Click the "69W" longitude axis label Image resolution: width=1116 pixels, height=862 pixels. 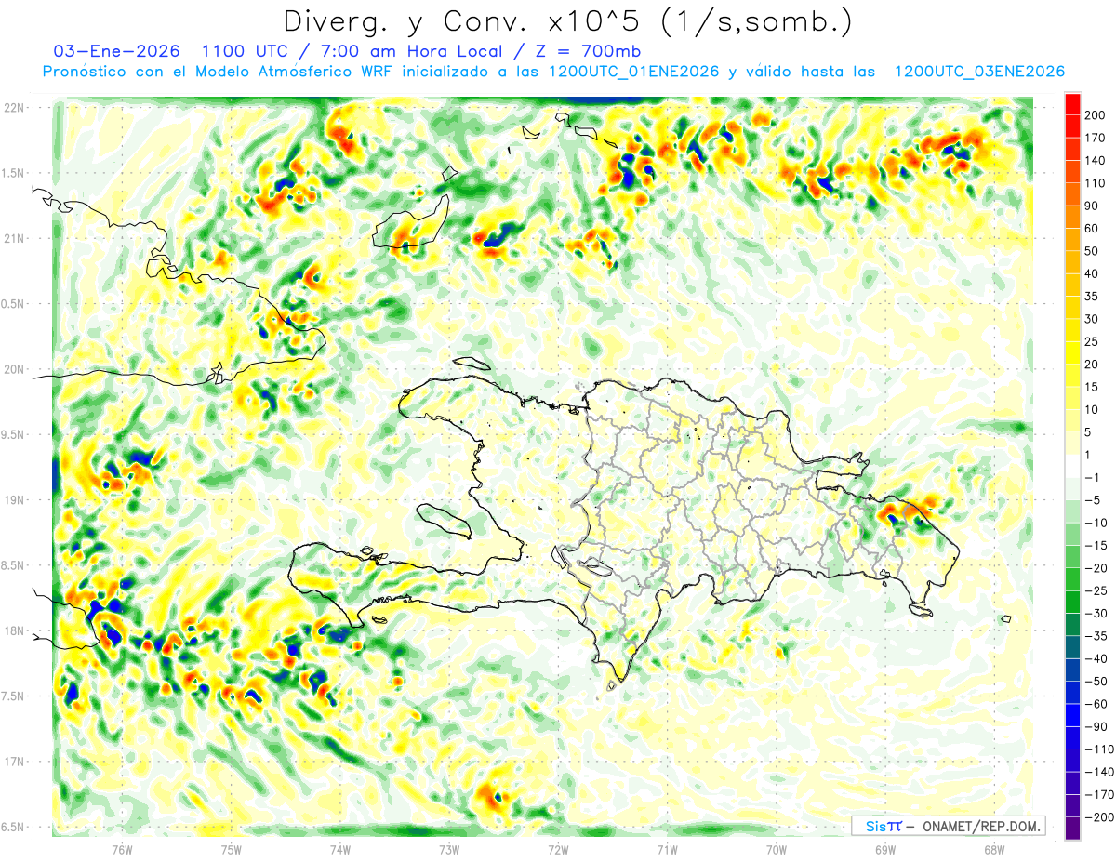(x=885, y=849)
